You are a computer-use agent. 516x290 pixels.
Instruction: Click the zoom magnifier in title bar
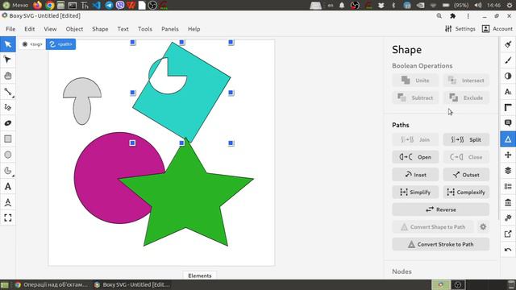pyautogui.click(x=439, y=16)
